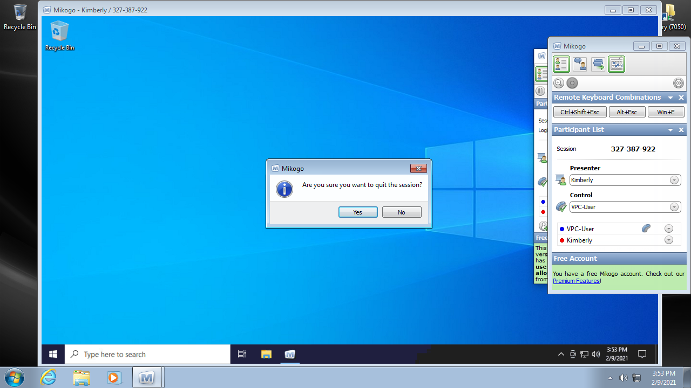Close the Participant List panel with X
This screenshot has width=691, height=388.
pyautogui.click(x=681, y=130)
